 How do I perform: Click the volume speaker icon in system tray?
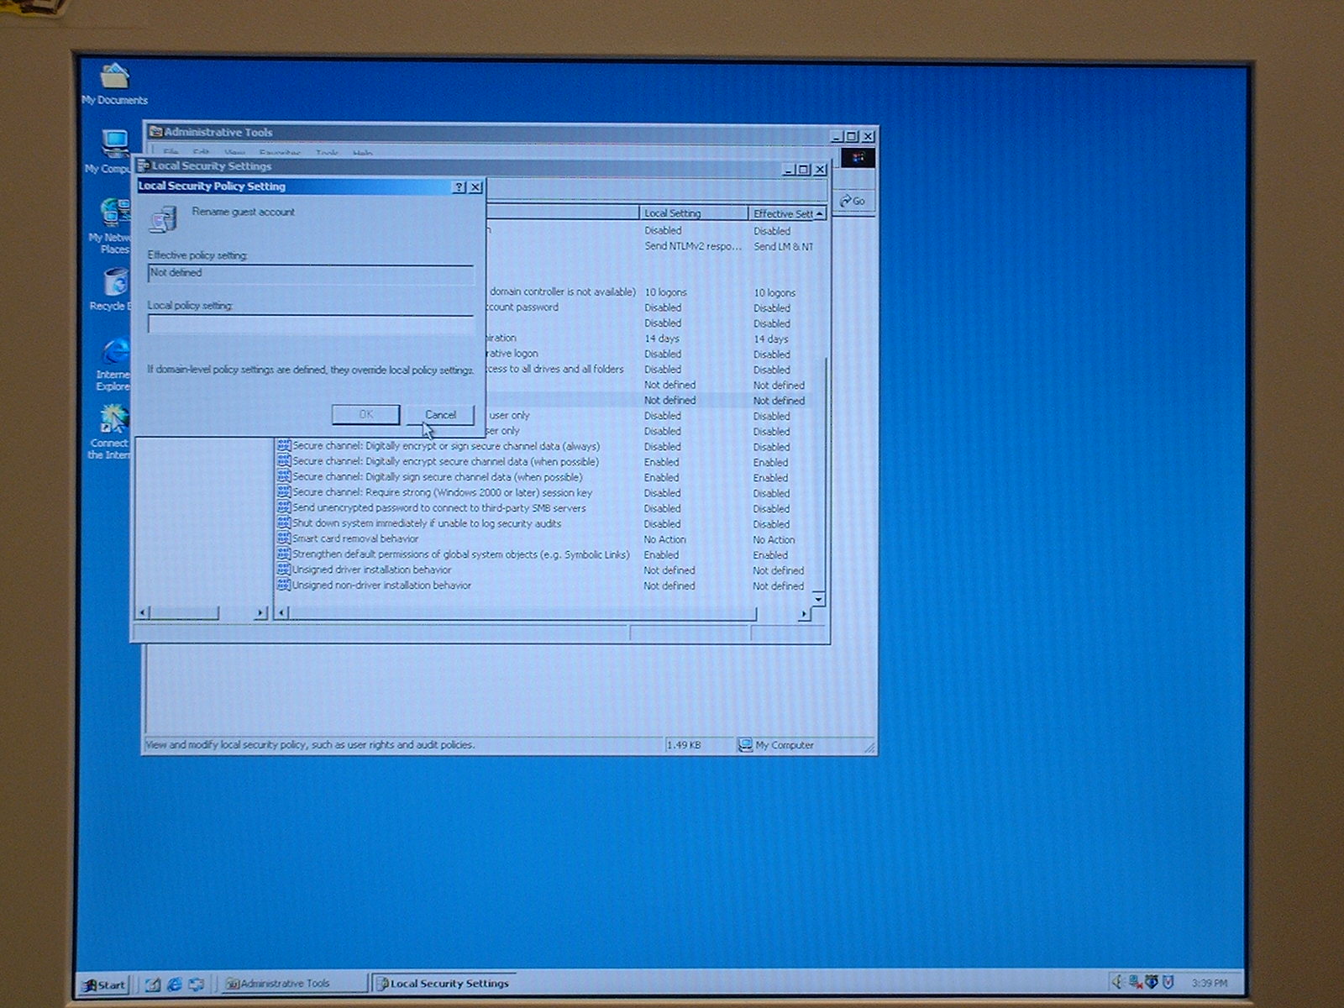click(1117, 982)
